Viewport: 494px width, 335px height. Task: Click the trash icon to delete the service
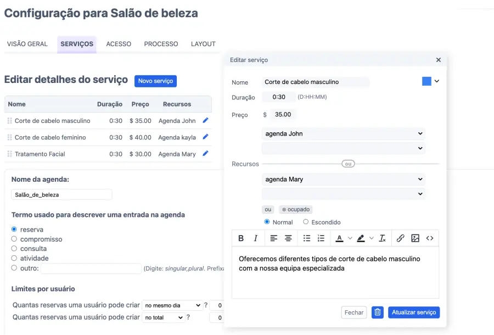(378, 312)
